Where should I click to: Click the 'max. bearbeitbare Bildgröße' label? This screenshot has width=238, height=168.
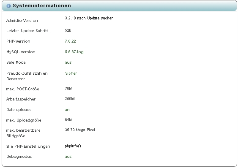[23, 133]
